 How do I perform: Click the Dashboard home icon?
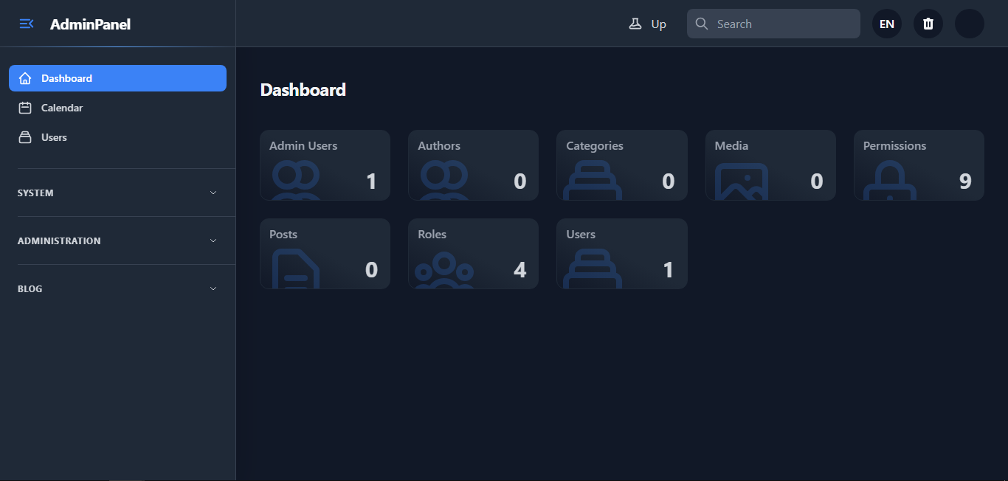pos(26,77)
